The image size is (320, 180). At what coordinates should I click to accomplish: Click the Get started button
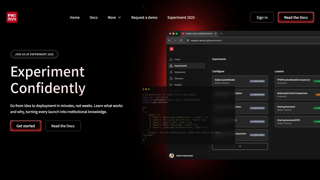[26, 126]
